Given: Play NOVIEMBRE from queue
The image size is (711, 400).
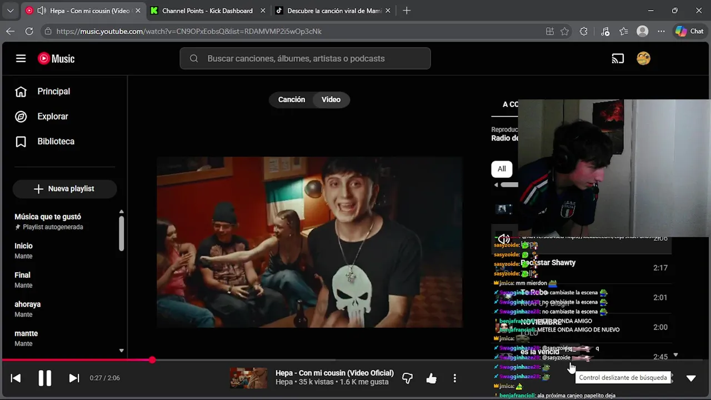Looking at the screenshot, I should [x=580, y=327].
